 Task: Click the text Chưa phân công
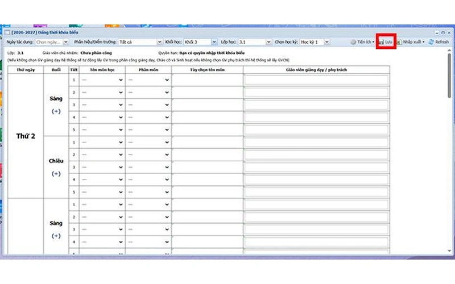pyautogui.click(x=96, y=53)
